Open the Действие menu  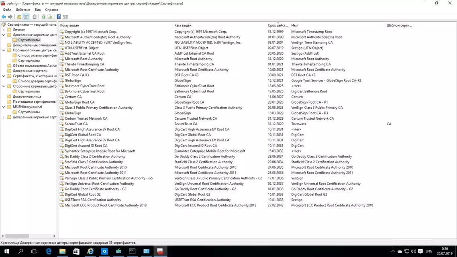coord(23,10)
